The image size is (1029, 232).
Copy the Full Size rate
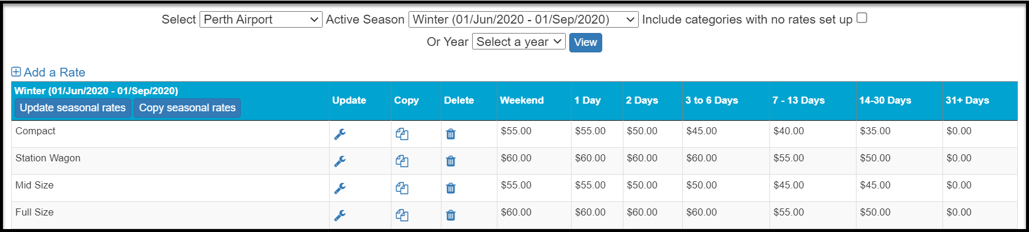click(402, 216)
